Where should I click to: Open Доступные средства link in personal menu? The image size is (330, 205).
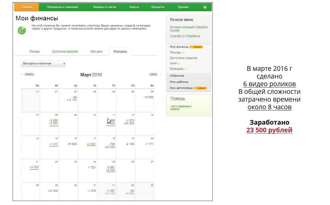(x=183, y=58)
